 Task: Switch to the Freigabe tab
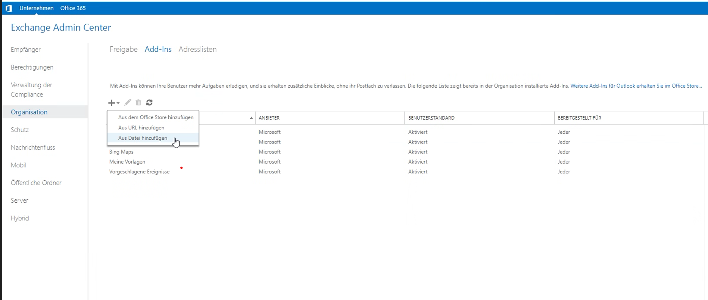124,49
